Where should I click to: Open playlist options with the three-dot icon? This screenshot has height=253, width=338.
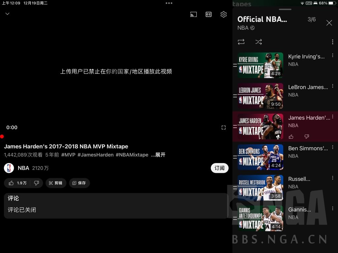click(333, 42)
